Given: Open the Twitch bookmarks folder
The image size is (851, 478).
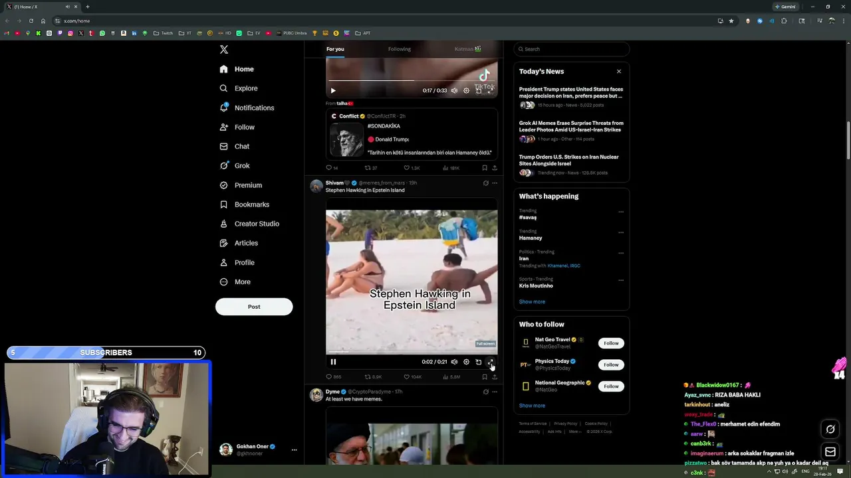Looking at the screenshot, I should (163, 33).
